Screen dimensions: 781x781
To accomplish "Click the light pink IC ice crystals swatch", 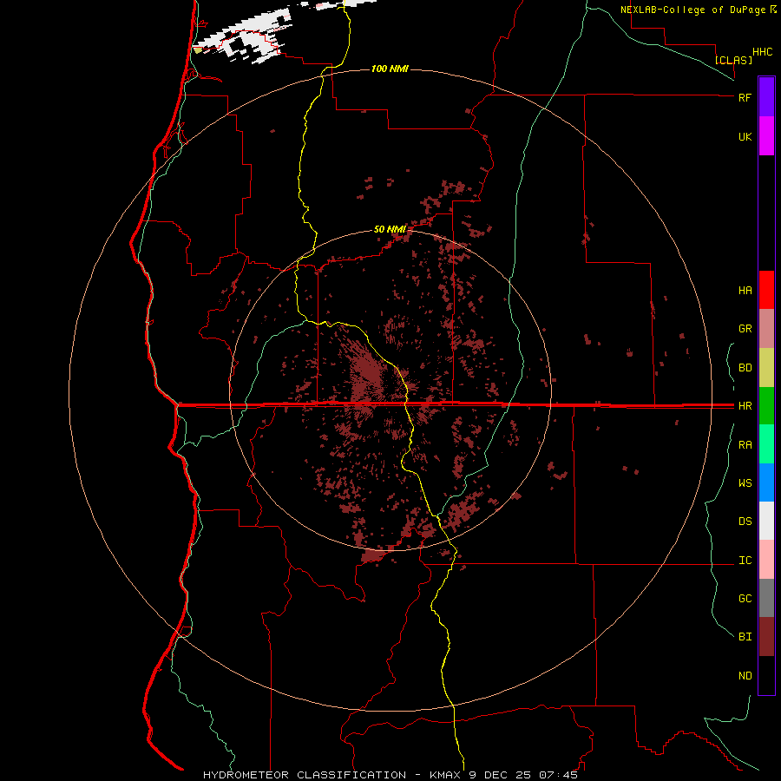I will coord(766,560).
